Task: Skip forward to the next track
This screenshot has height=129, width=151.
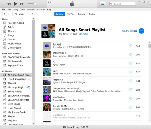Action: pyautogui.click(x=22, y=4)
